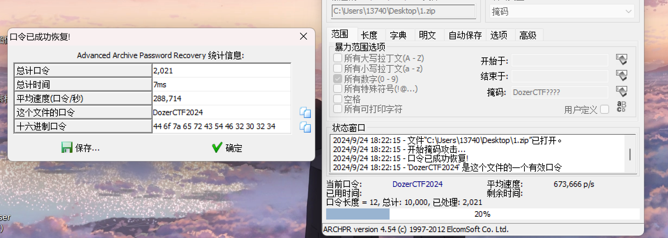Click the green checkmark 确定 icon

(217, 148)
